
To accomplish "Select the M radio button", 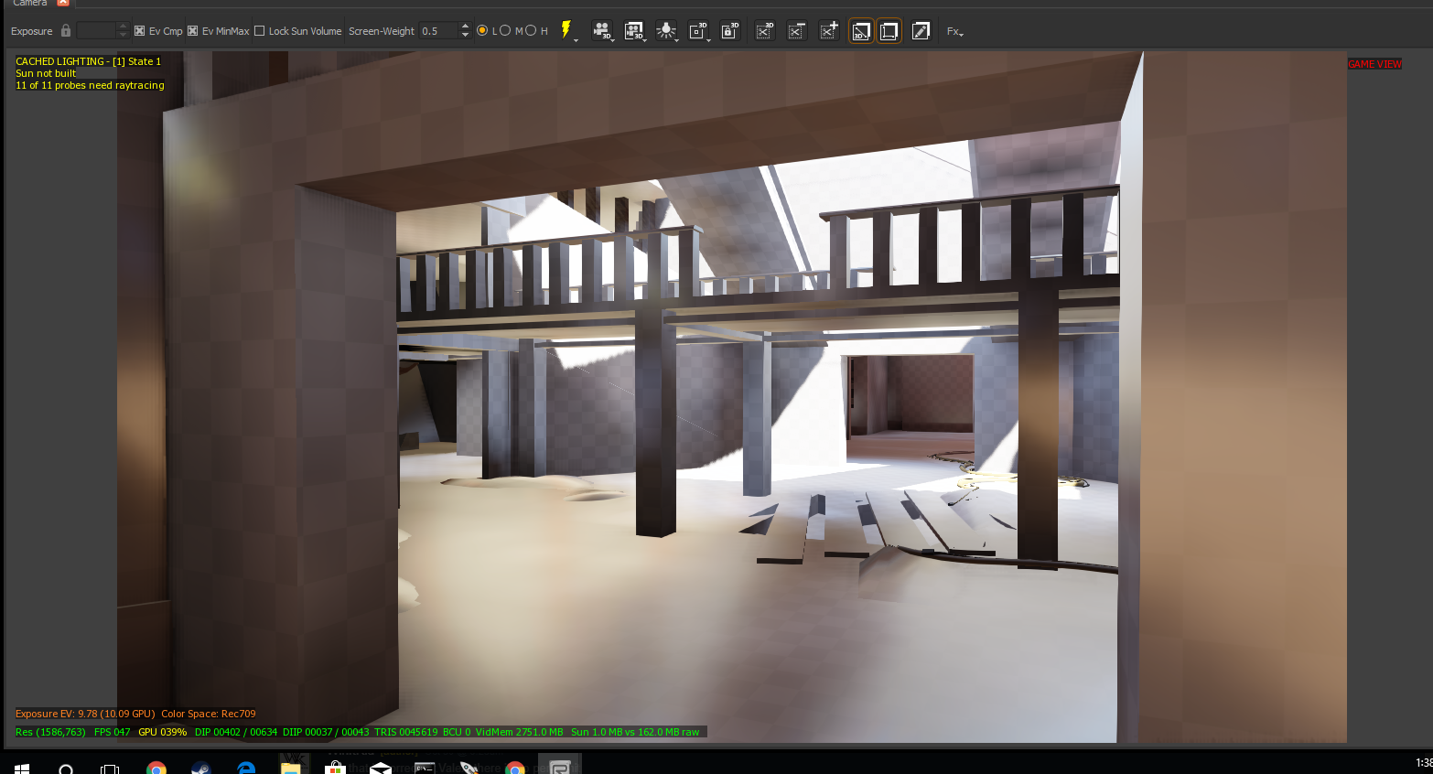I will point(505,31).
